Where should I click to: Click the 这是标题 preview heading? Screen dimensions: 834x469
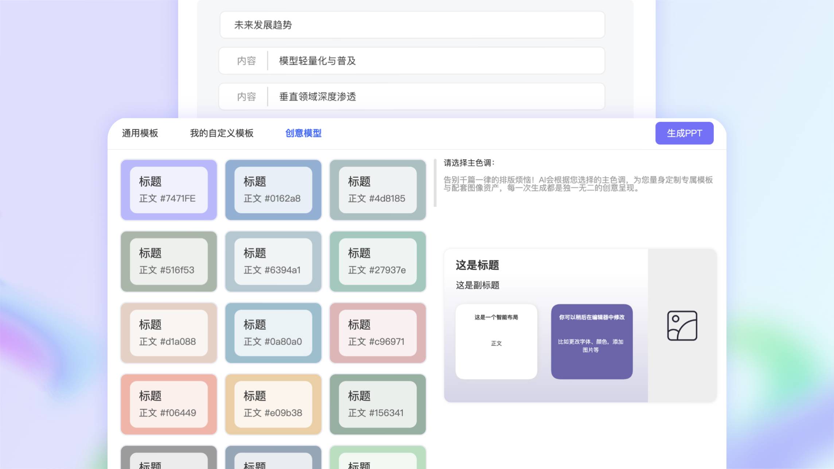(x=477, y=265)
